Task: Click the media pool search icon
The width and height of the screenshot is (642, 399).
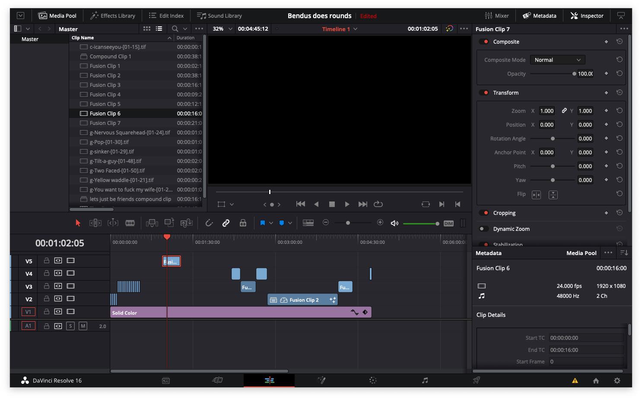Action: tap(175, 29)
